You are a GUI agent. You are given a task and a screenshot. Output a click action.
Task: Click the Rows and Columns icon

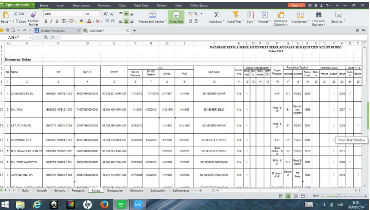click(x=280, y=15)
